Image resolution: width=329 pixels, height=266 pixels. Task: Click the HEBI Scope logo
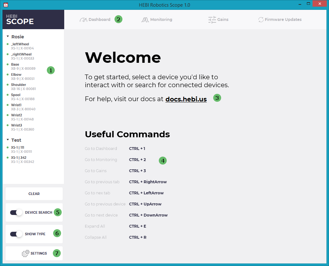[x=20, y=19]
